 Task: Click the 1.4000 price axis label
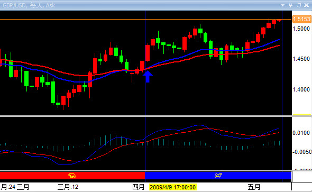(x=301, y=89)
